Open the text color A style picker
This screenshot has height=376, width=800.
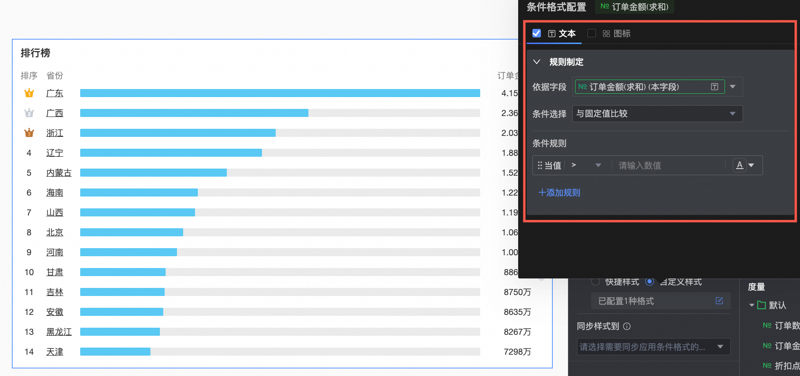point(740,165)
